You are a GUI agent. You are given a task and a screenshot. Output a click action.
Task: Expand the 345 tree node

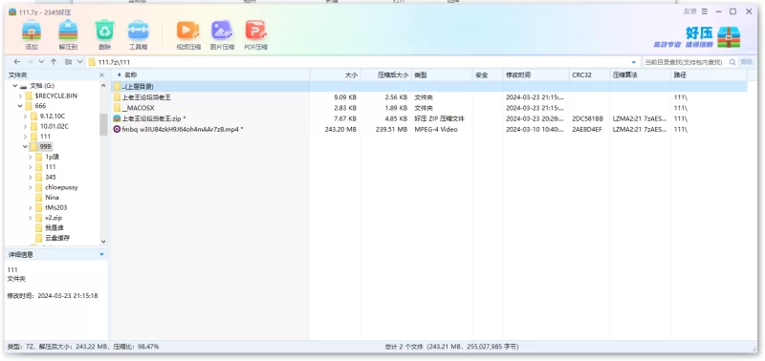31,177
